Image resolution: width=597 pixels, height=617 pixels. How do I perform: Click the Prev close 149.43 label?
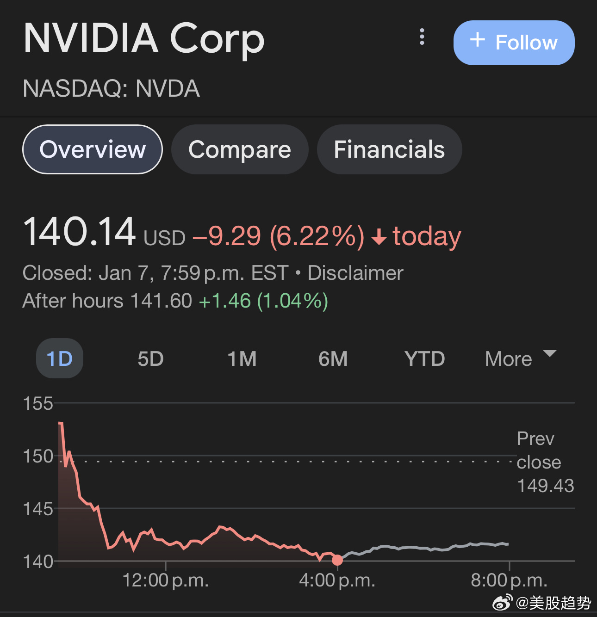click(x=545, y=462)
